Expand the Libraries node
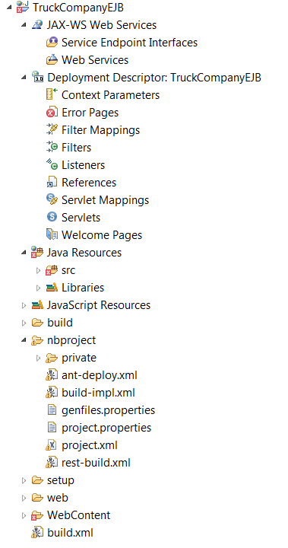This screenshot has width=288, height=548. (39, 288)
